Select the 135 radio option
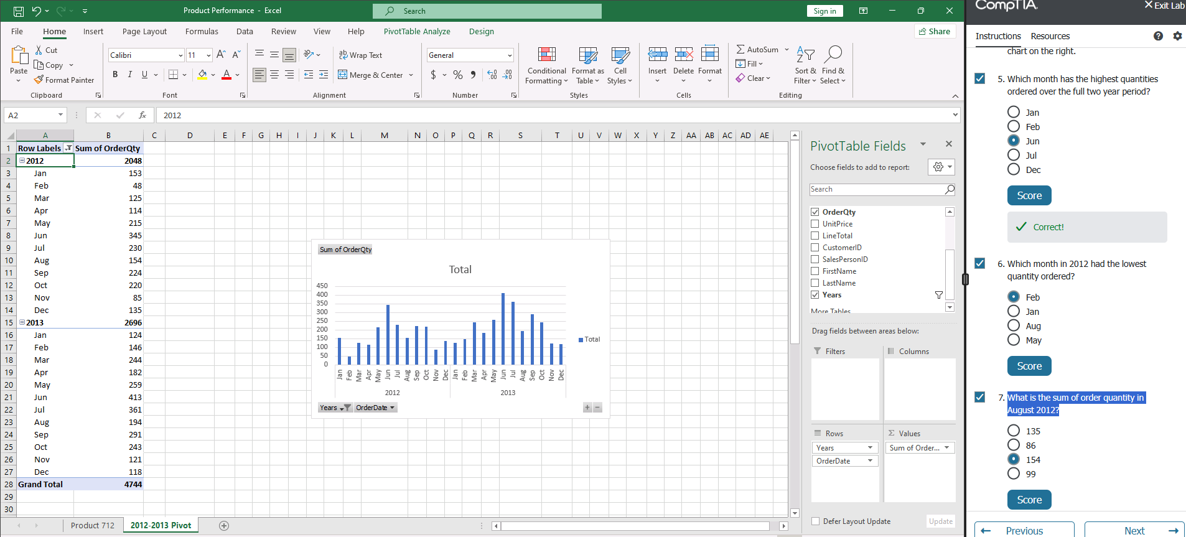Viewport: 1186px width, 537px height. 1014,431
